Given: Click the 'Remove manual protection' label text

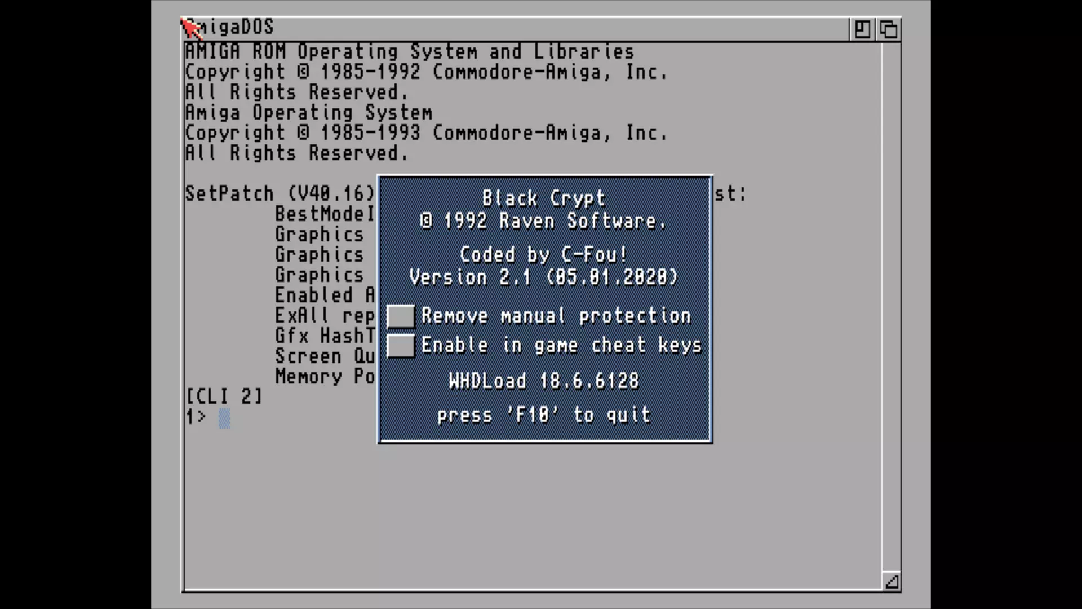Looking at the screenshot, I should pos(556,316).
